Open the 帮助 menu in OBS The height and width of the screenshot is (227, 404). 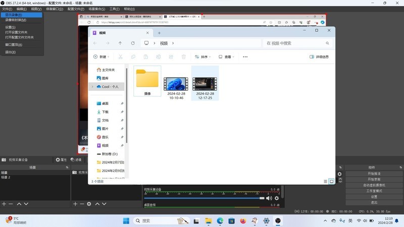pyautogui.click(x=129, y=9)
